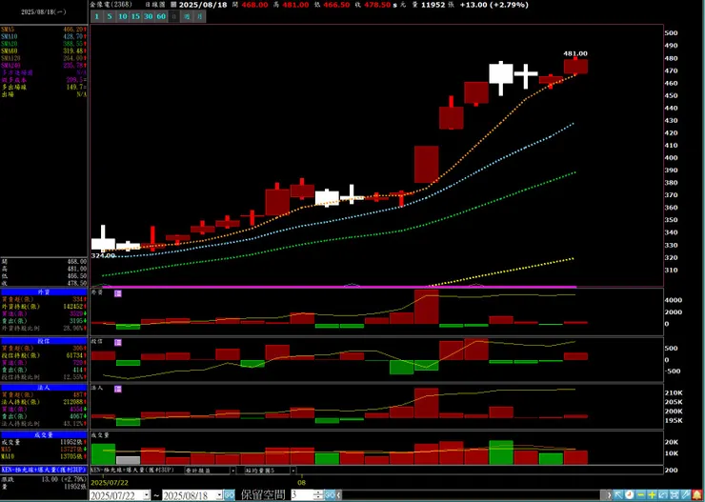Viewport: 705px width, 502px height.
Task: Select the monthly (月) timeframe button
Action: click(200, 16)
